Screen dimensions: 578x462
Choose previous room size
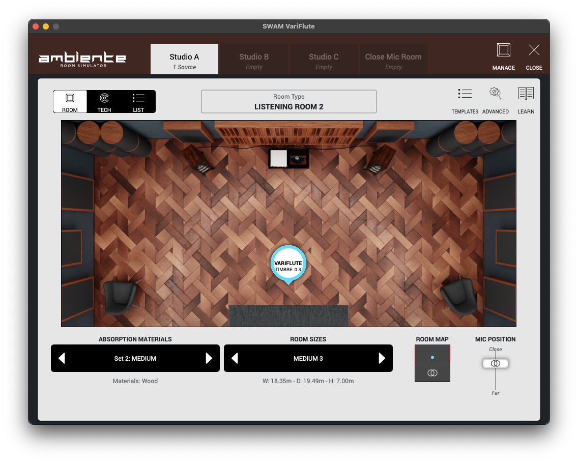click(x=235, y=359)
